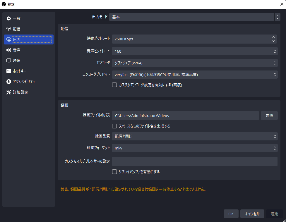Select the 出力 monitor icon in sidebar

click(9, 40)
